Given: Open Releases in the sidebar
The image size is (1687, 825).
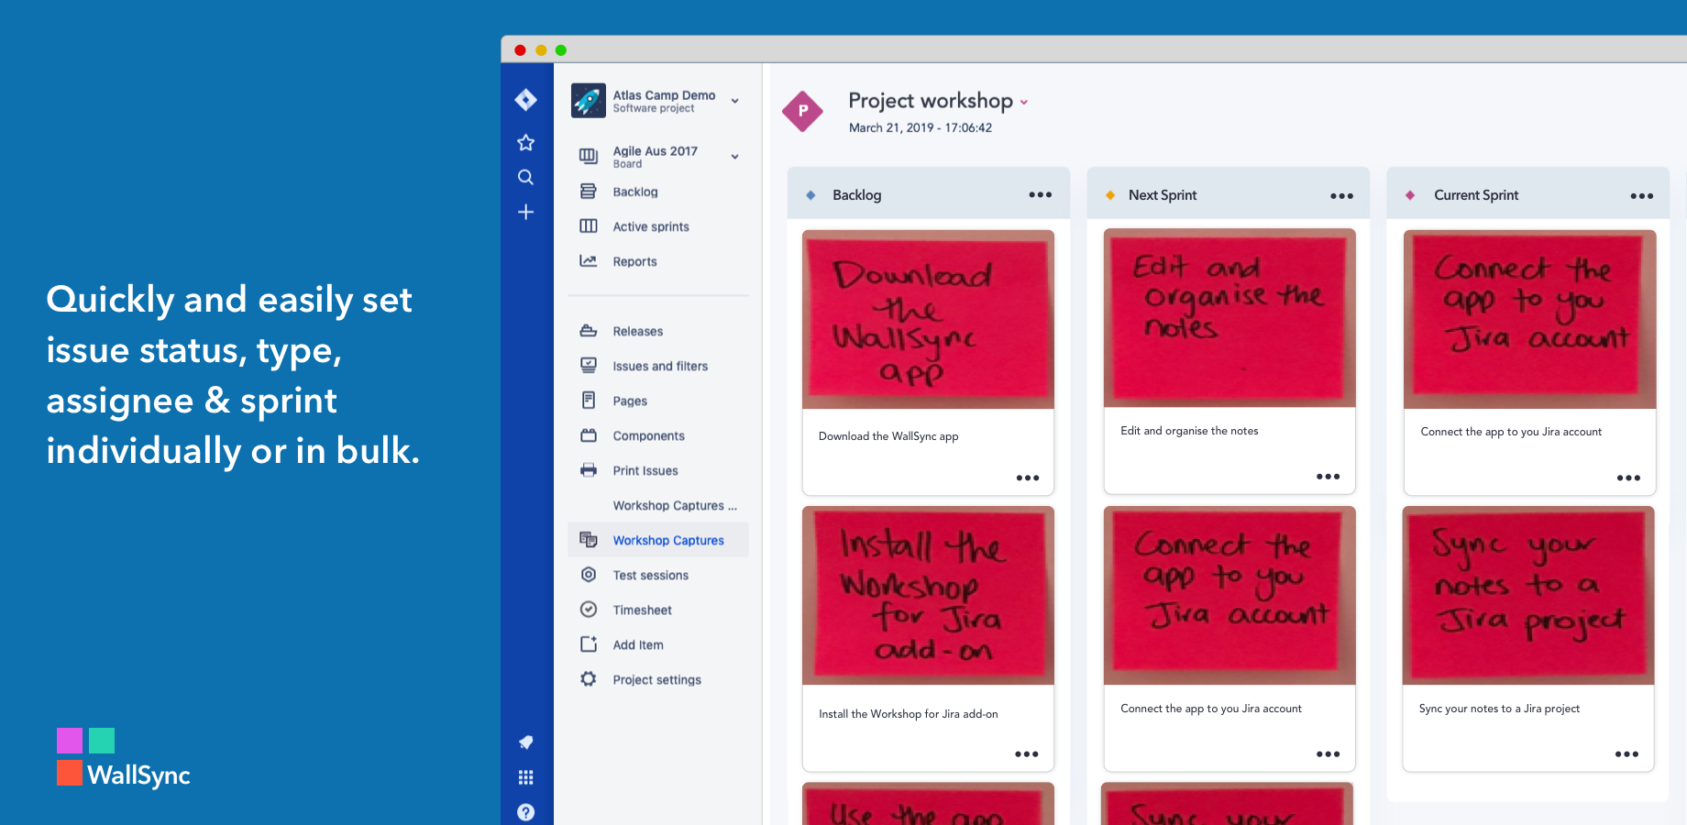Looking at the screenshot, I should [637, 331].
